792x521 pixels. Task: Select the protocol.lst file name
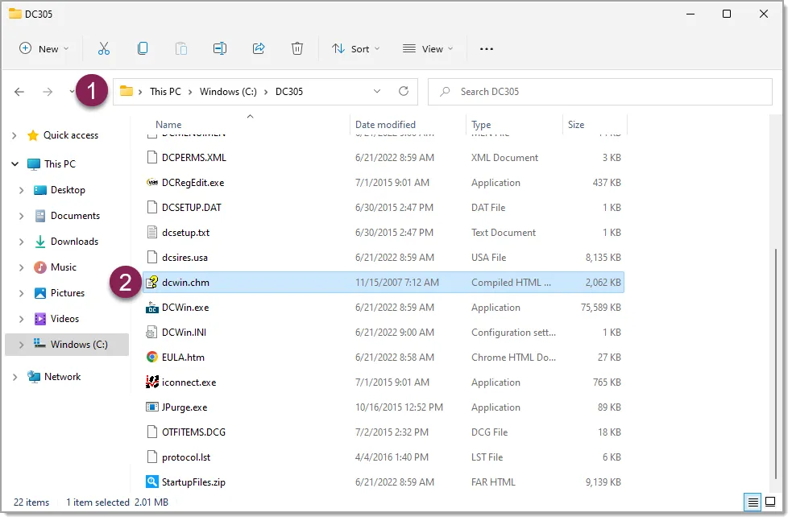[x=186, y=457]
